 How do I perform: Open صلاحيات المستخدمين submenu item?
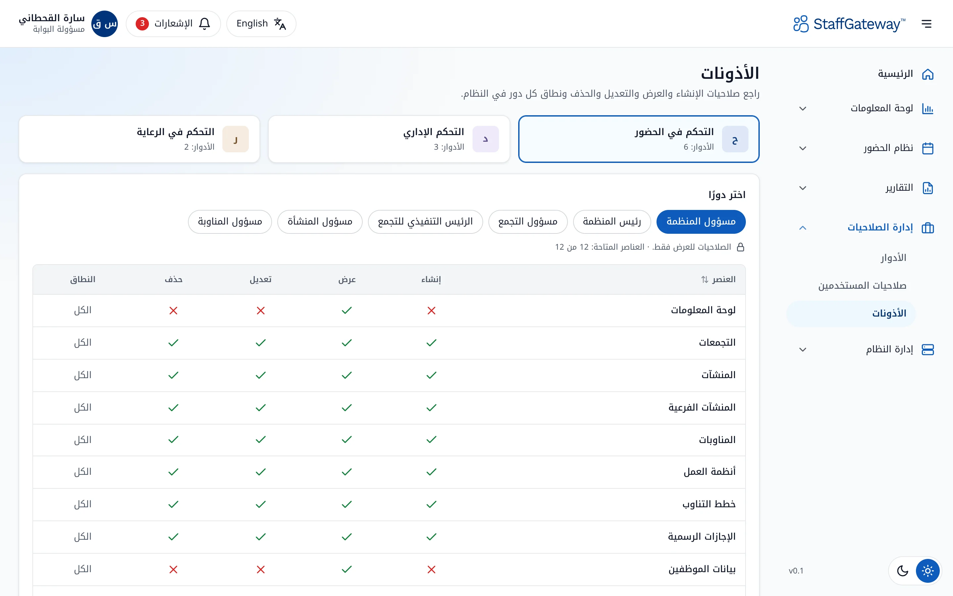(x=851, y=286)
